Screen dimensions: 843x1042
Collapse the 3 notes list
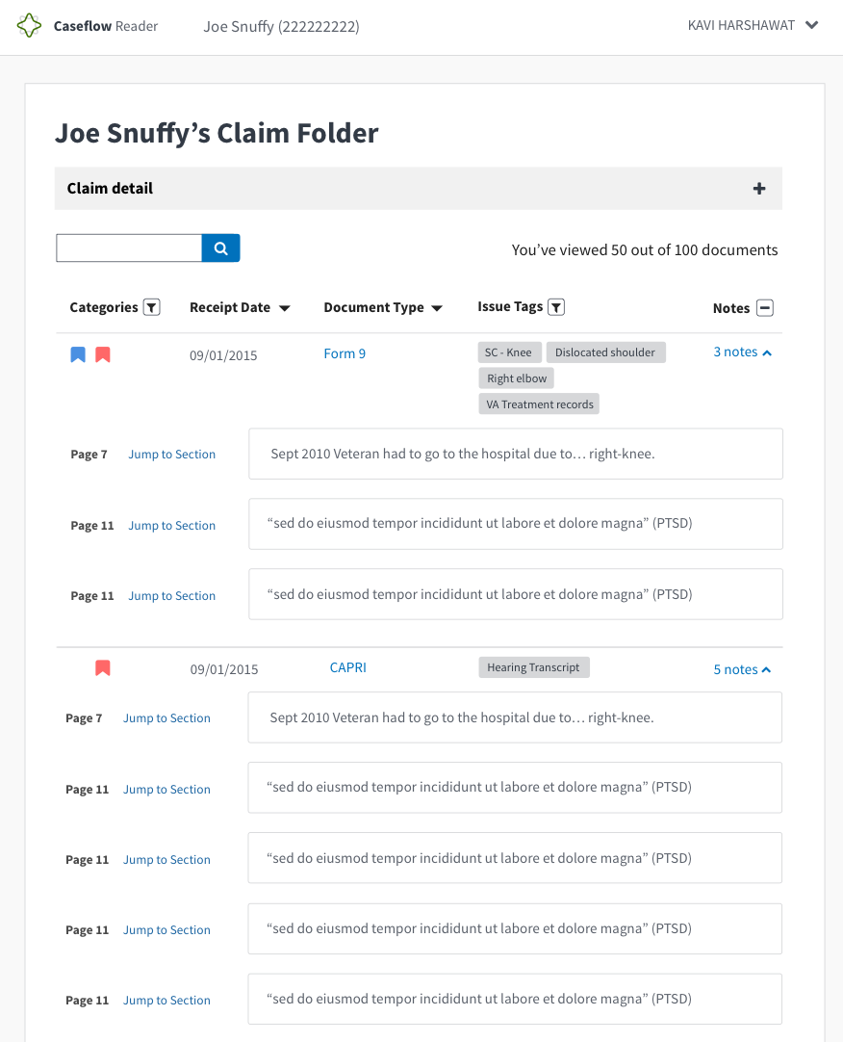(x=742, y=352)
